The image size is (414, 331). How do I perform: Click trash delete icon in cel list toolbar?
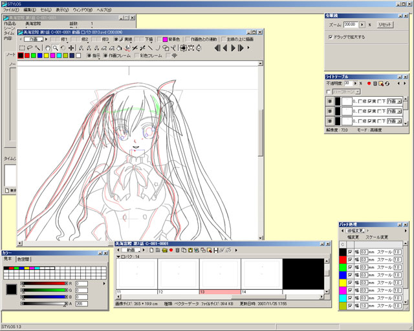click(x=177, y=250)
